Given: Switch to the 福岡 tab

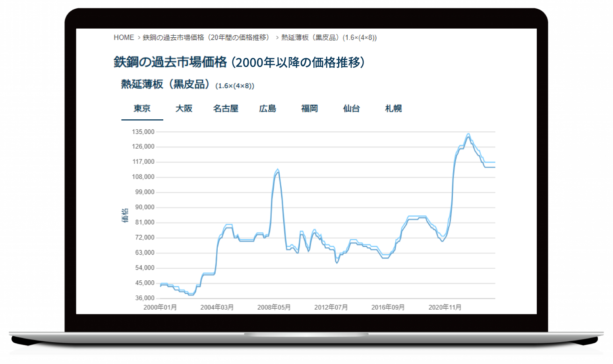Looking at the screenshot, I should coord(309,109).
